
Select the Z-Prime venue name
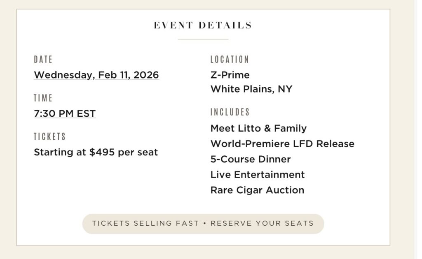coord(230,75)
